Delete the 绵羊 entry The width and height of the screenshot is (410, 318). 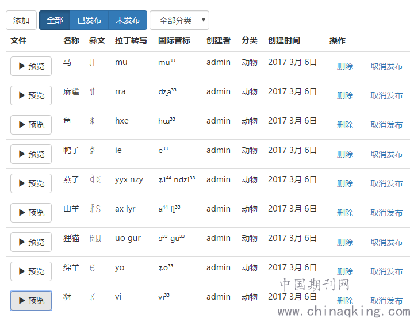tap(345, 271)
